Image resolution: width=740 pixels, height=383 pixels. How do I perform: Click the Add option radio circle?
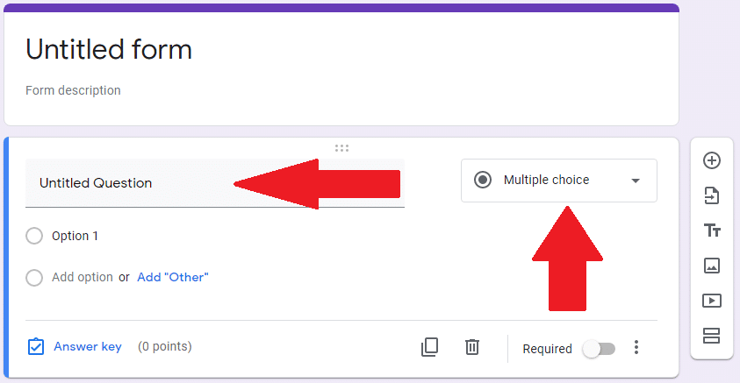coord(34,278)
